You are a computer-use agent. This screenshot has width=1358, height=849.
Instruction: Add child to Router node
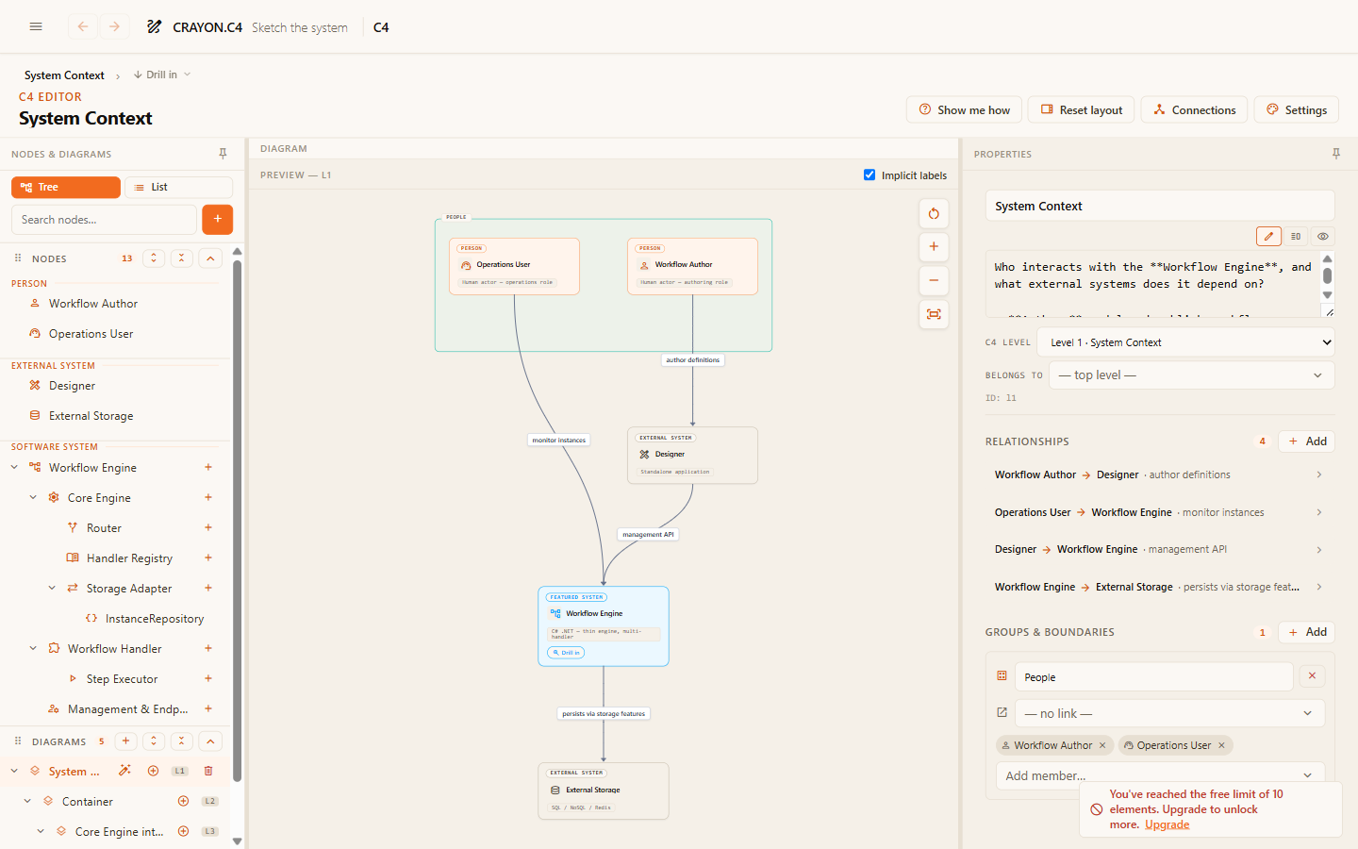[208, 527]
